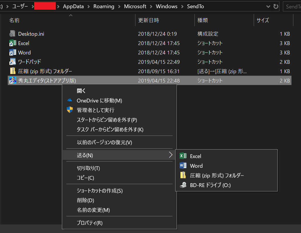The image size is (301, 233).
Task: Open the address bar history dropdown
Action: pyautogui.click(x=268, y=6)
